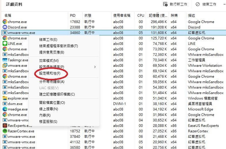Click the dwm.exe process icon

5,104
